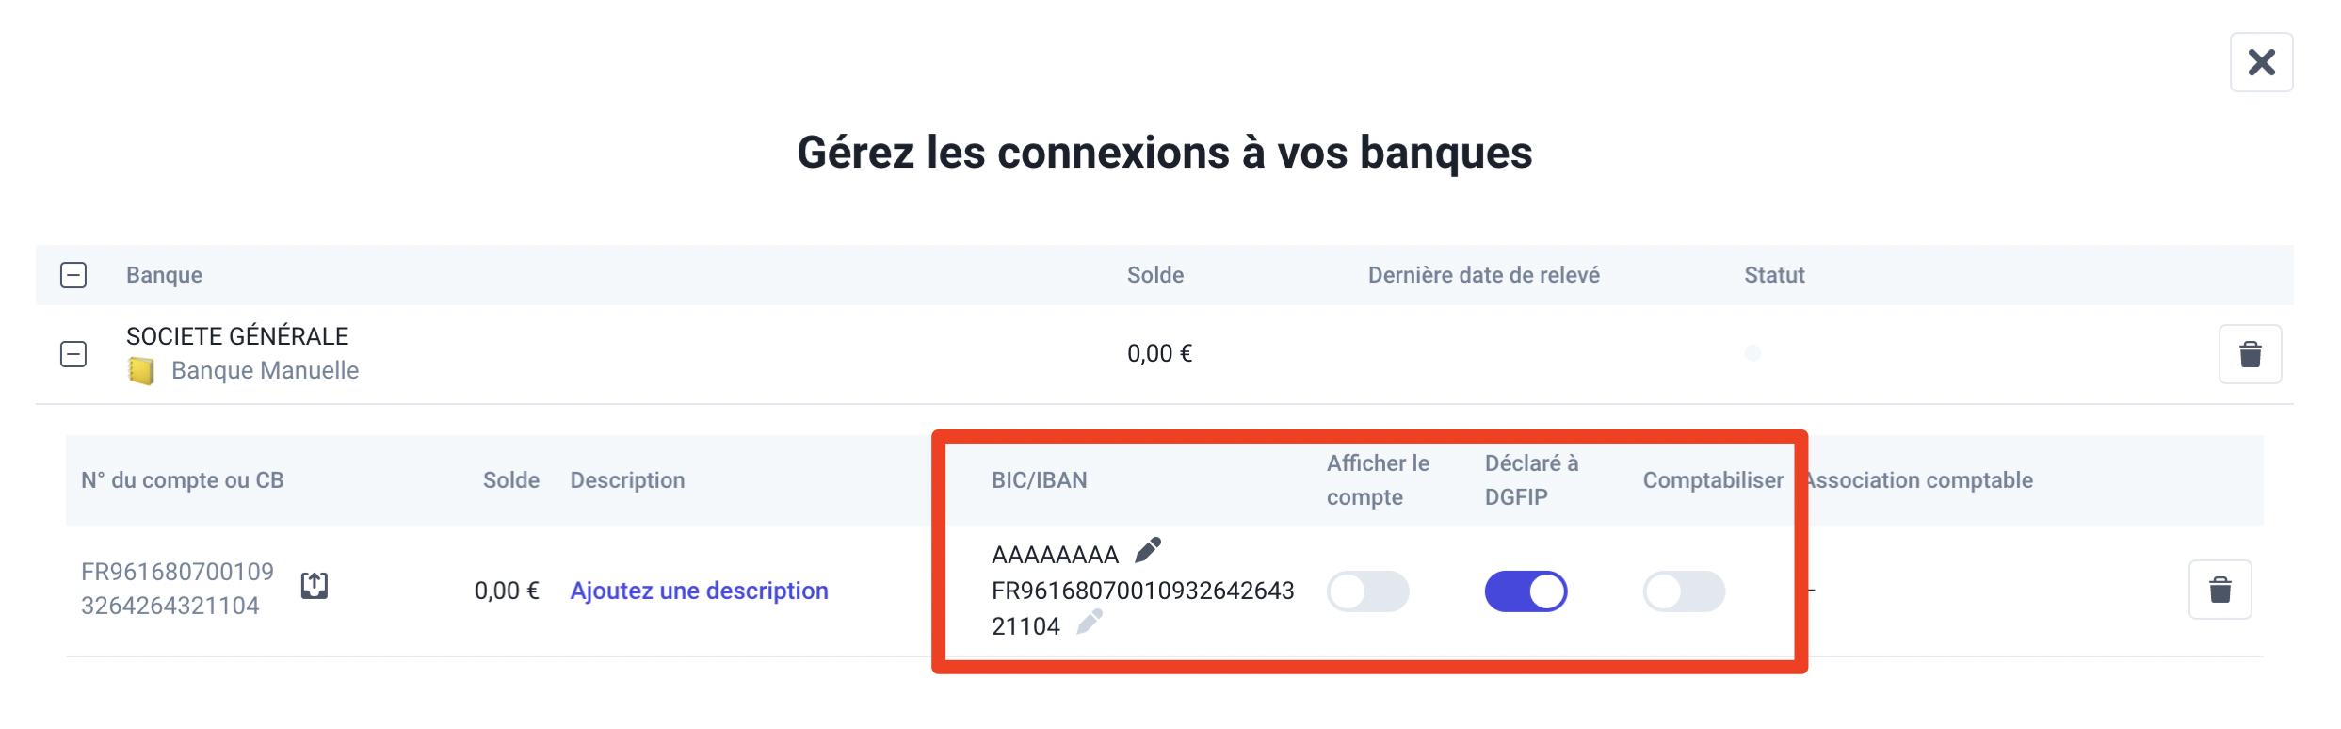
Task: Select the SOCIETE GÉNÉRALE bank name
Action: [237, 336]
